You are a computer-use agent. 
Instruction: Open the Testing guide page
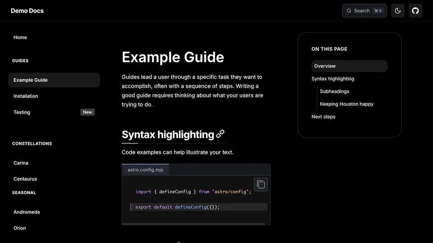coord(22,112)
